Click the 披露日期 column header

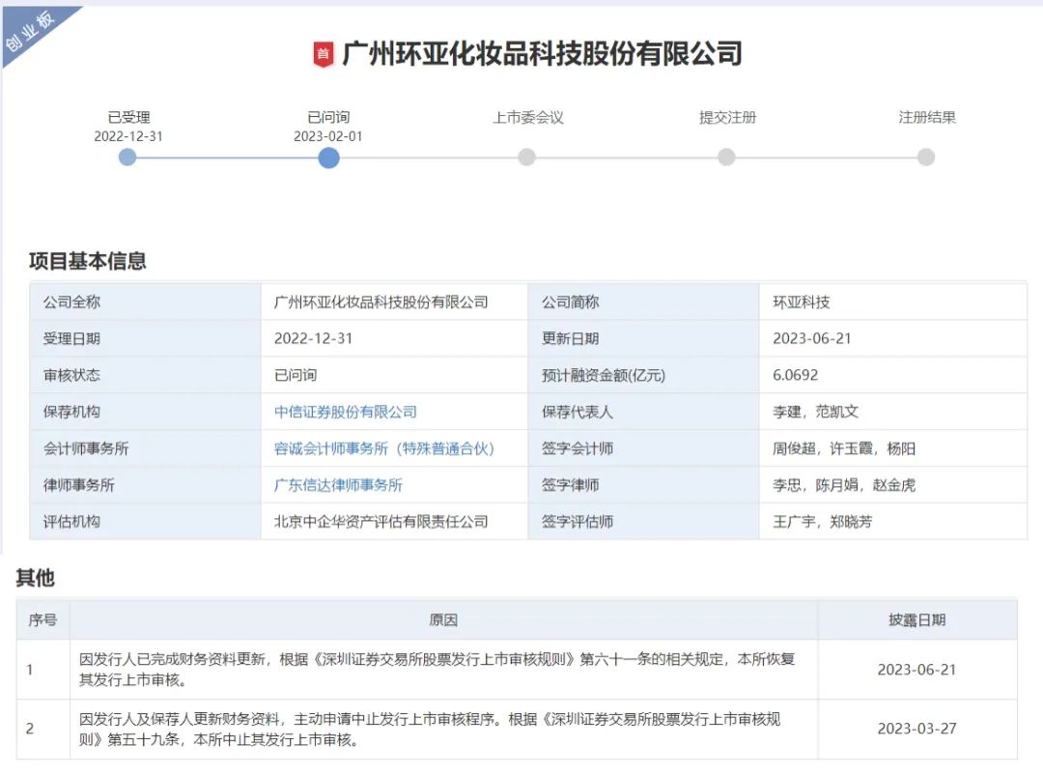[916, 620]
